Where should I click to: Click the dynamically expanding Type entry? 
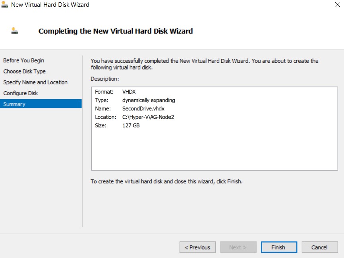(x=149, y=100)
